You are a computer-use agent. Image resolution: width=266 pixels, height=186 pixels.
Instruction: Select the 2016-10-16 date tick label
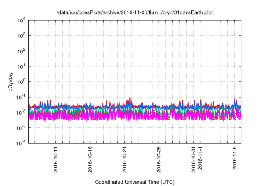click(90, 158)
